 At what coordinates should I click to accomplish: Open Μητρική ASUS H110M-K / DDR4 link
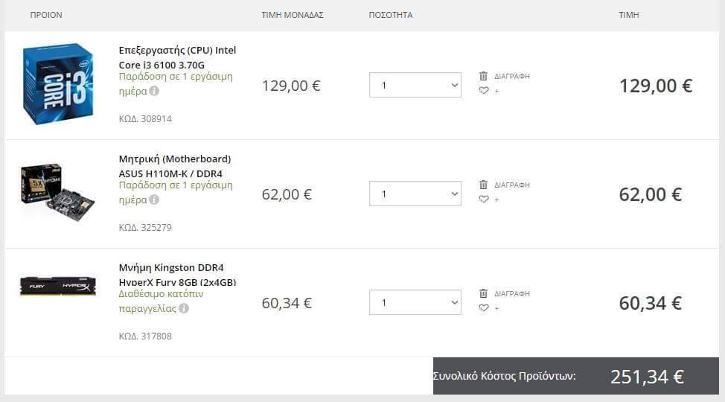pyautogui.click(x=175, y=166)
